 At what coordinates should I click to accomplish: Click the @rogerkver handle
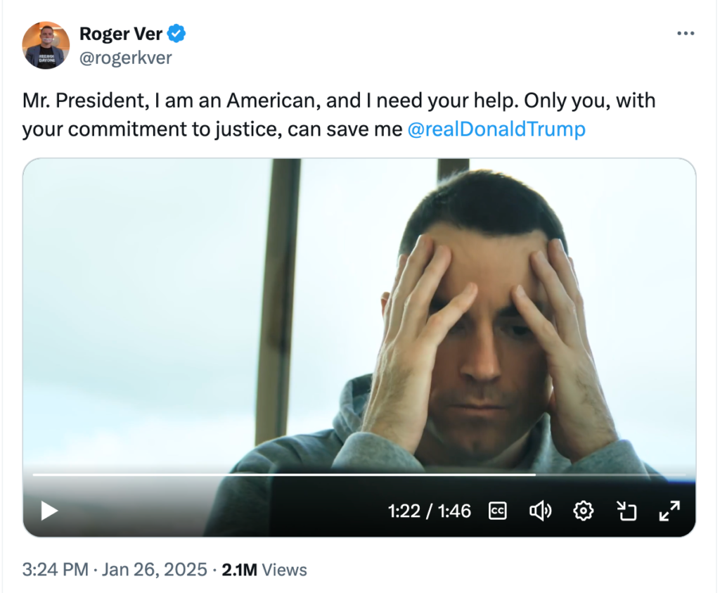click(x=125, y=58)
